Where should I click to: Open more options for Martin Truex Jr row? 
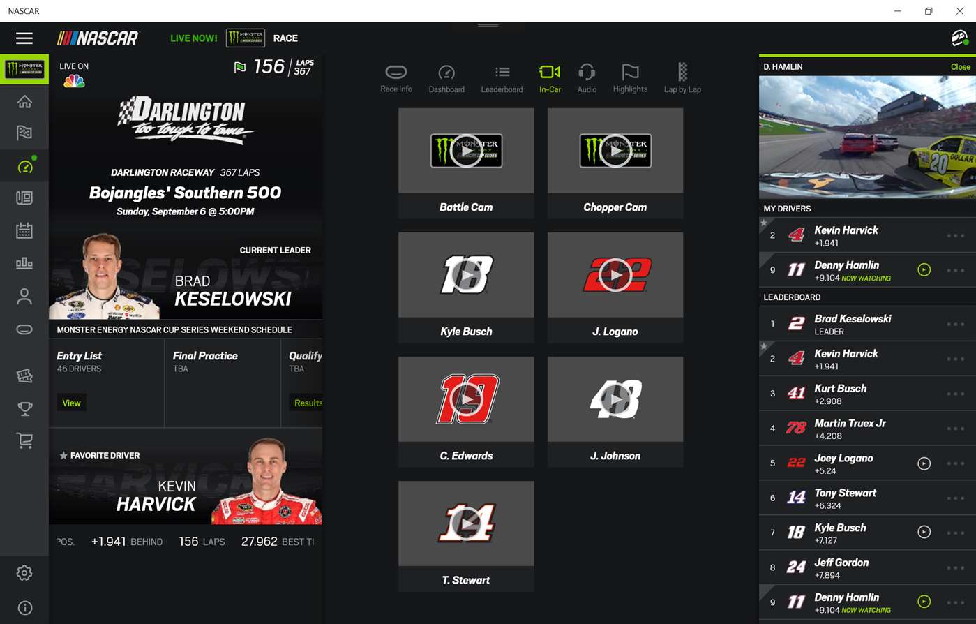(x=955, y=429)
